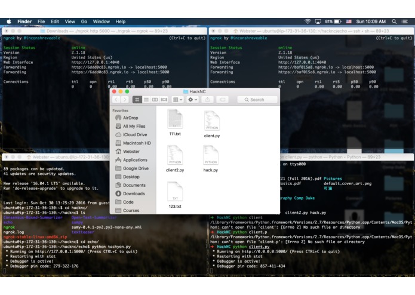Open the Window menu
Viewport: 415px width, 295px height.
101,21
